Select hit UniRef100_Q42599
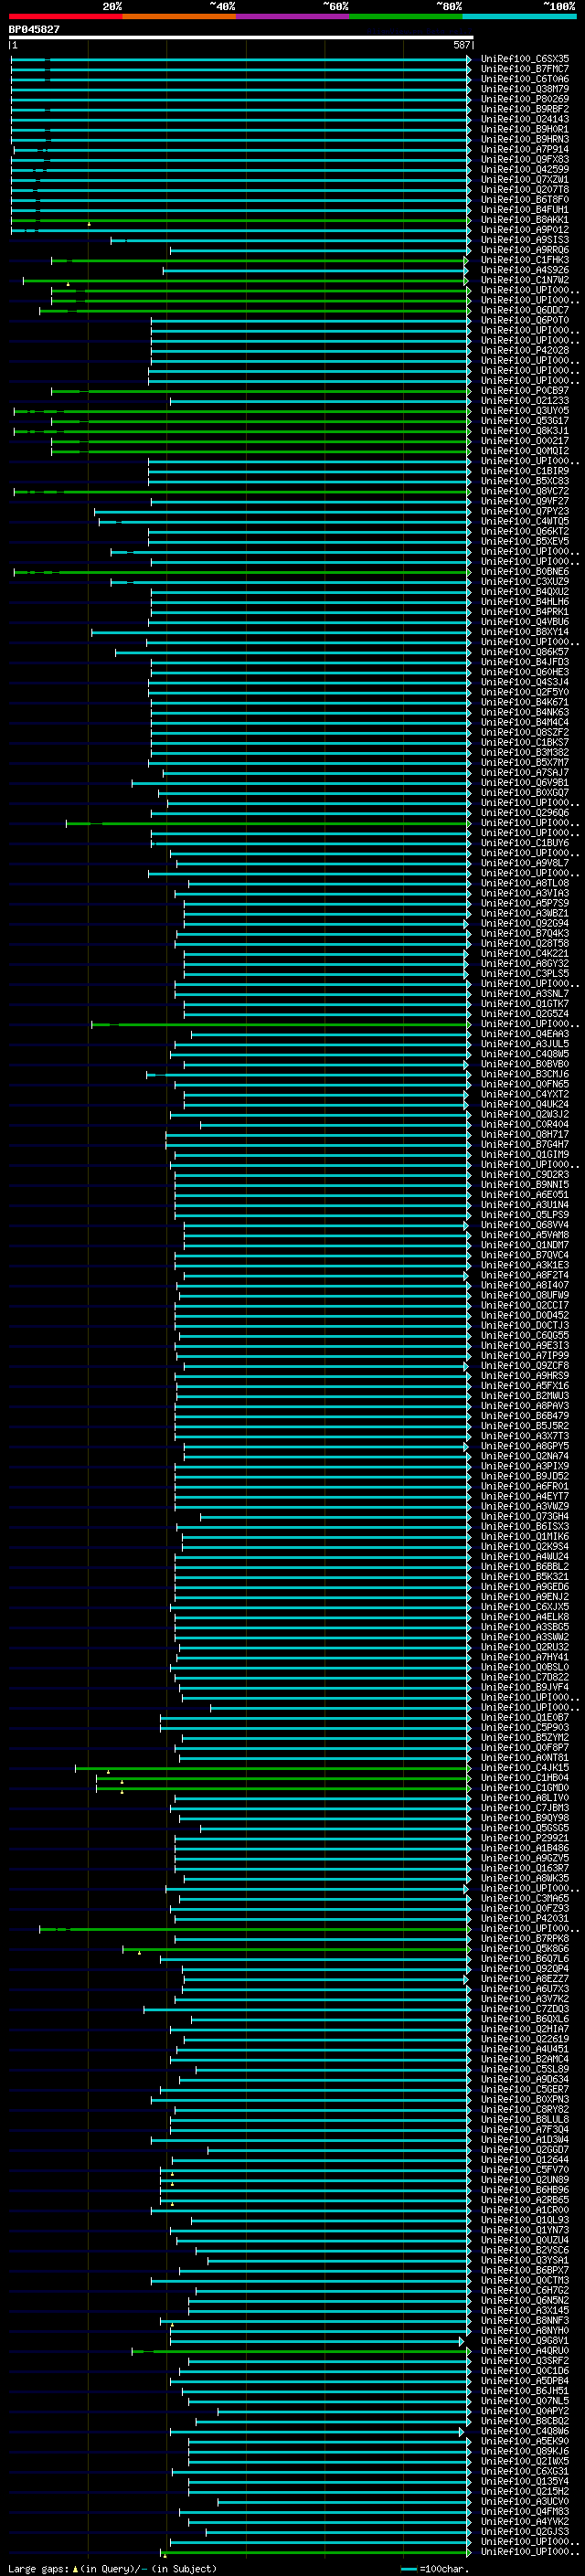This screenshot has width=585, height=2576. tap(525, 169)
